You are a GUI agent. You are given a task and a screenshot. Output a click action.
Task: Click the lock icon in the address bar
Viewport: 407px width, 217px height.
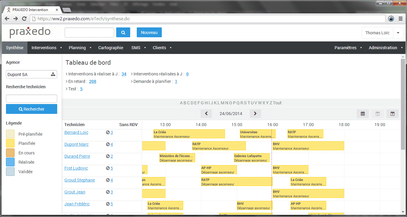[x=391, y=18]
